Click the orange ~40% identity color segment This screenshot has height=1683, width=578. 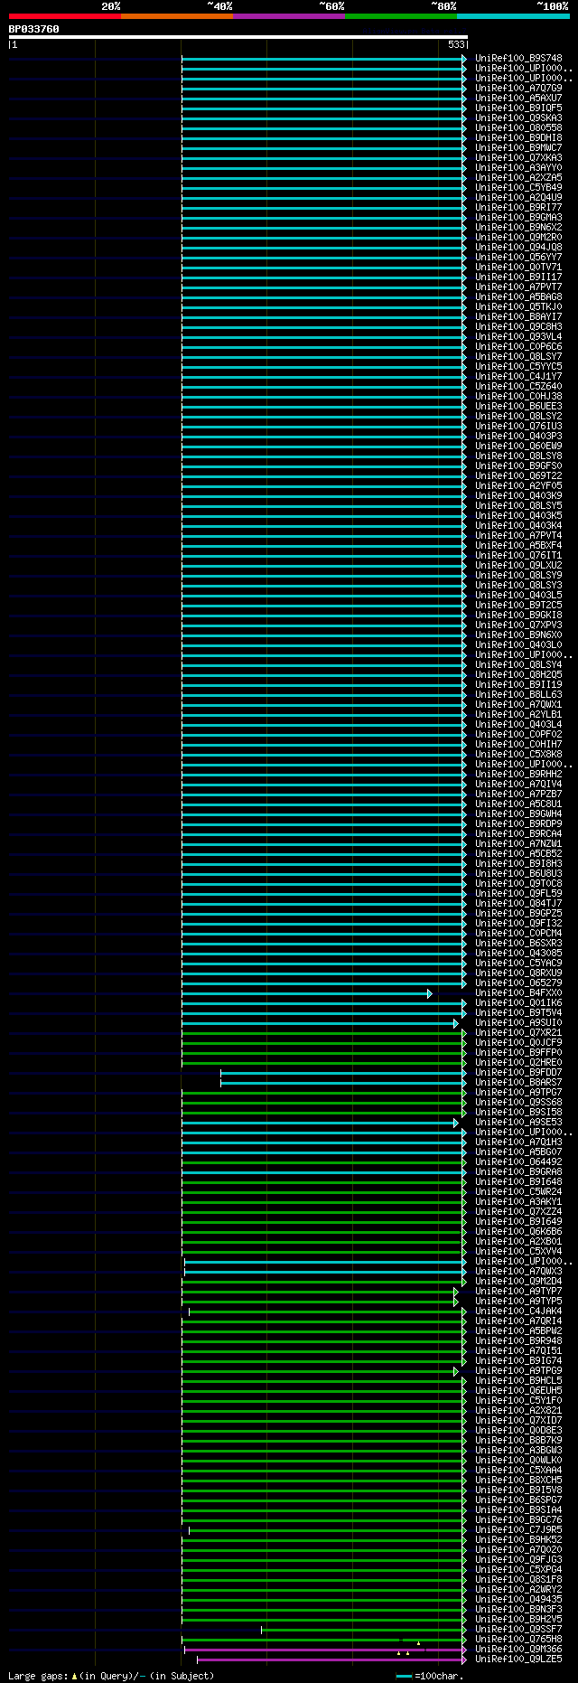[177, 16]
